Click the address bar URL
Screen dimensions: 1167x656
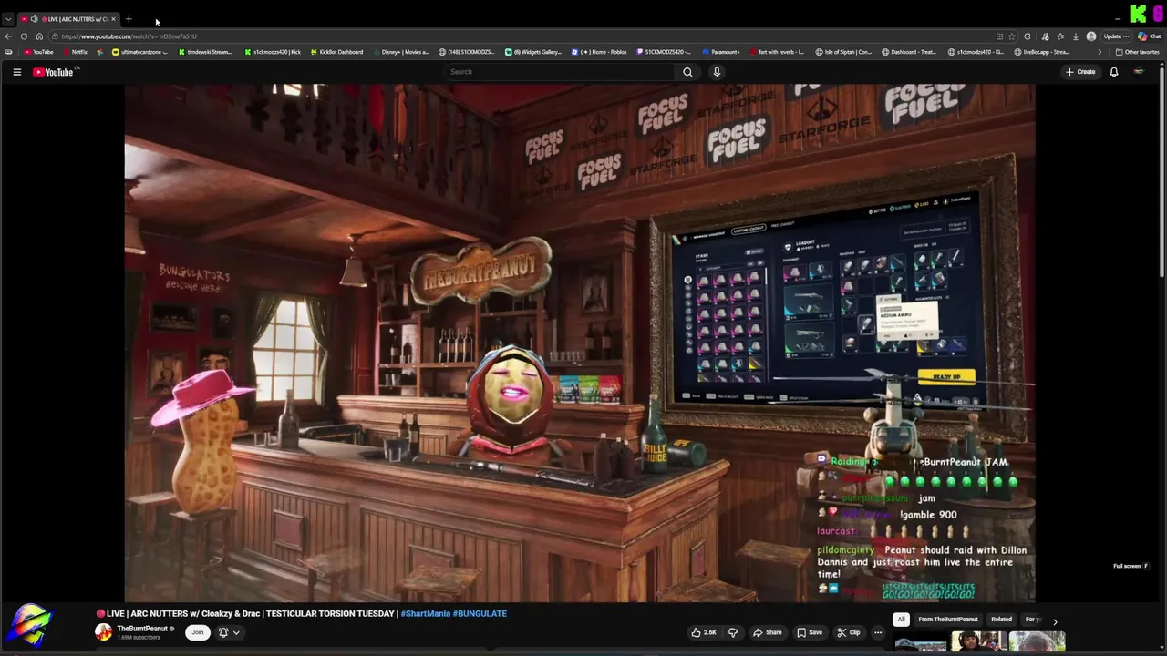coord(129,36)
